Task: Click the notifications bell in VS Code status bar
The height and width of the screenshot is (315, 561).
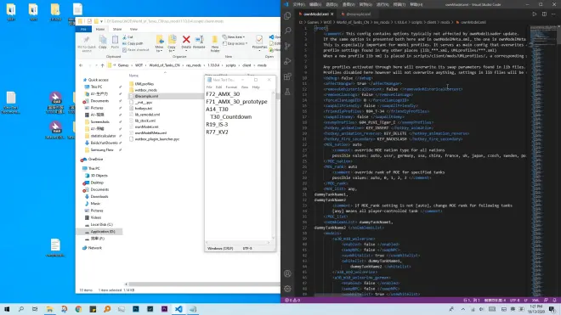Action: (x=554, y=301)
